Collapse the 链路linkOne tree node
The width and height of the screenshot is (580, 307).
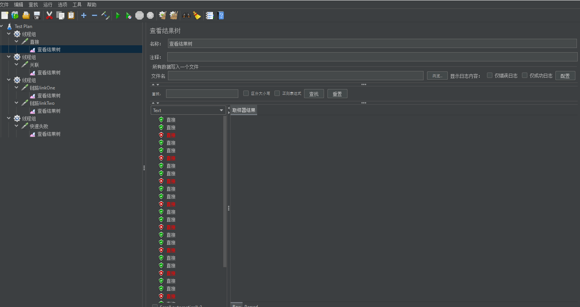click(x=17, y=87)
